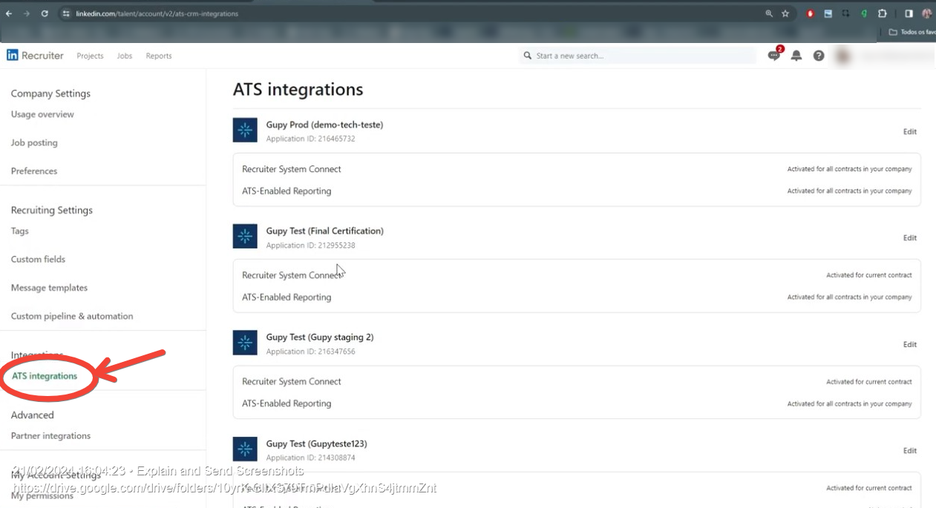Go back using the browser back arrow
The width and height of the screenshot is (936, 508).
[9, 13]
